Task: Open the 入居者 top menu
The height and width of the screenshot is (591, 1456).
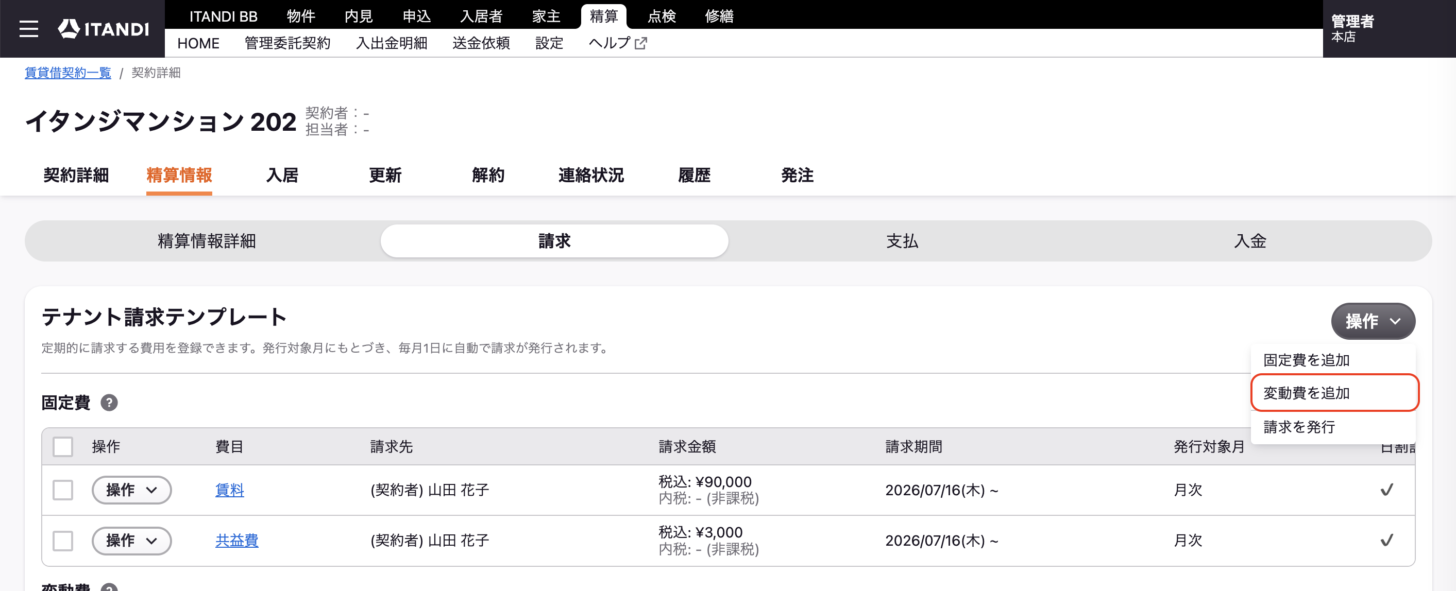Action: tap(481, 16)
